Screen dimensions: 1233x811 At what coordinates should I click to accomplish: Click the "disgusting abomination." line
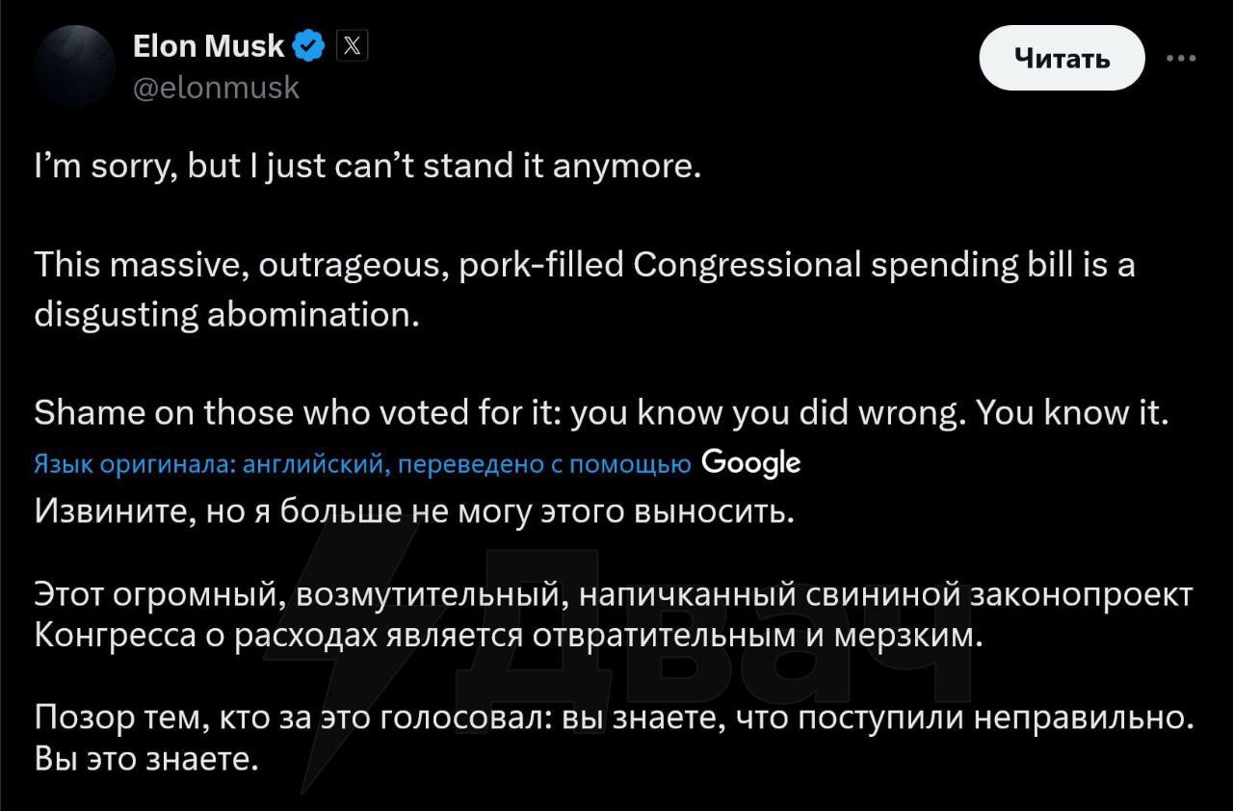[x=227, y=315]
